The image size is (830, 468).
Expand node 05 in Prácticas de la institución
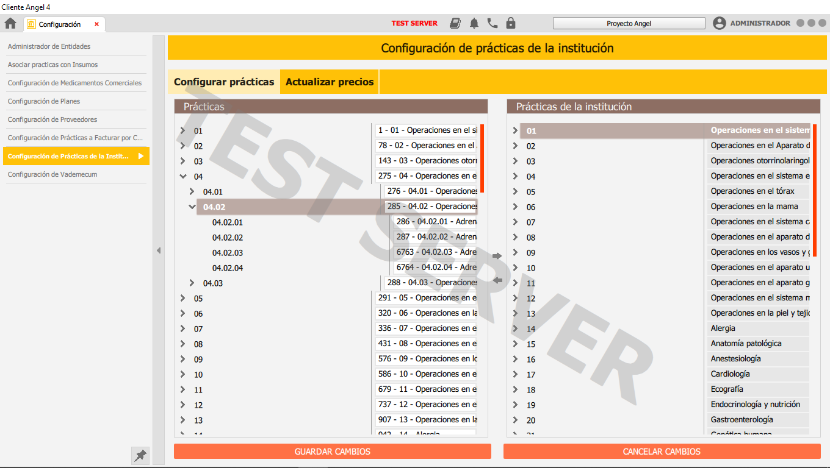[x=515, y=192]
